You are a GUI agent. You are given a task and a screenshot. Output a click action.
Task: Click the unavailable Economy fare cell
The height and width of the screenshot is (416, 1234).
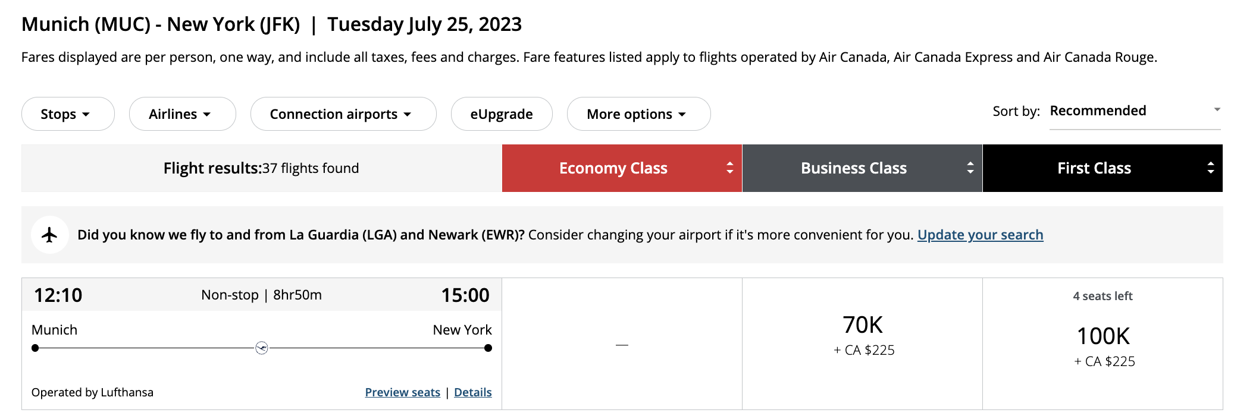click(x=622, y=345)
